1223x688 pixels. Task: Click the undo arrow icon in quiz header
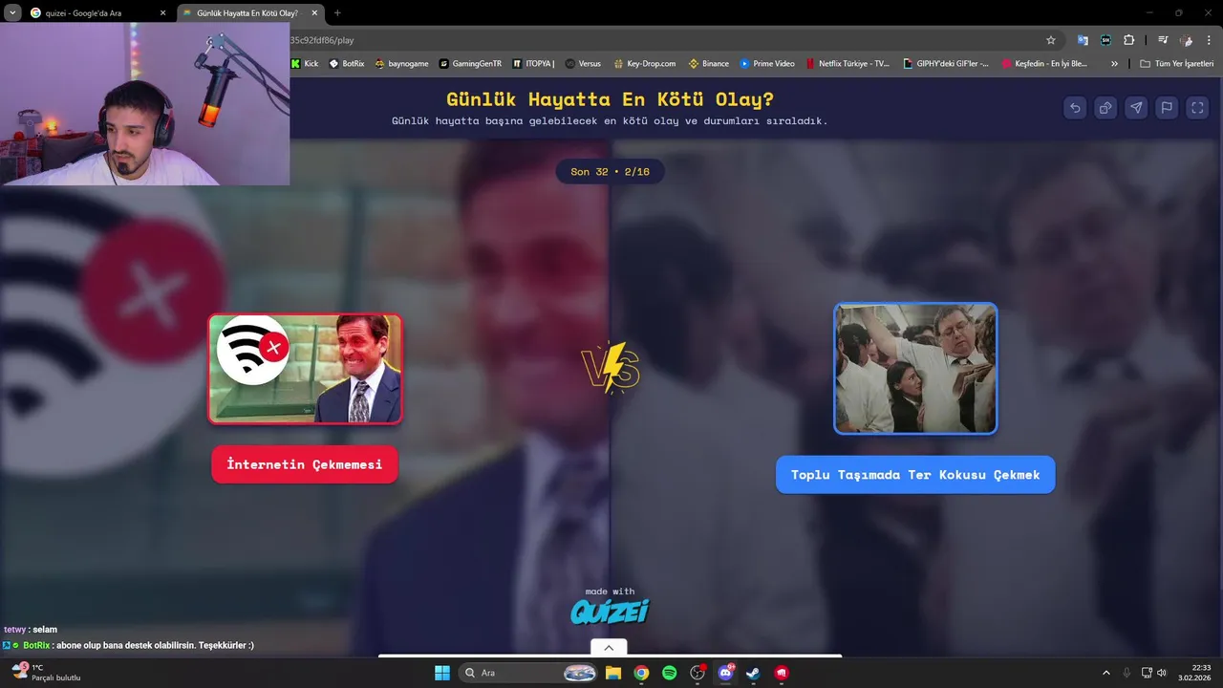[x=1075, y=108]
